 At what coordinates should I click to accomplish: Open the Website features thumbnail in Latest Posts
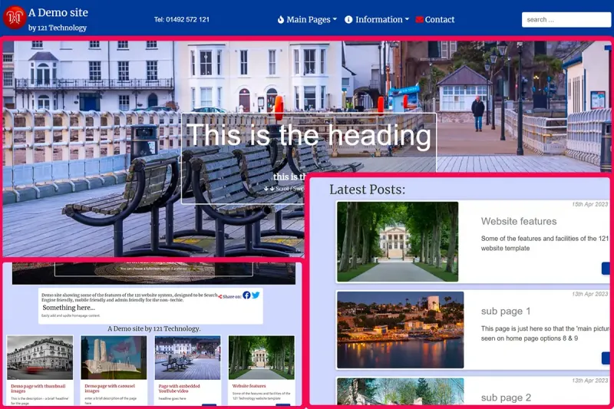coord(398,242)
